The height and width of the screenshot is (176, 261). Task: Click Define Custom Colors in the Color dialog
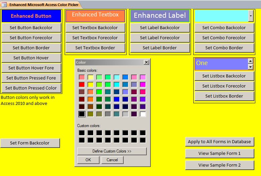click(x=112, y=151)
